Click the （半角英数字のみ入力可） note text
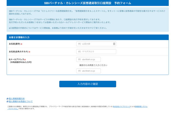The height and width of the screenshot is (120, 175). click(x=21, y=62)
